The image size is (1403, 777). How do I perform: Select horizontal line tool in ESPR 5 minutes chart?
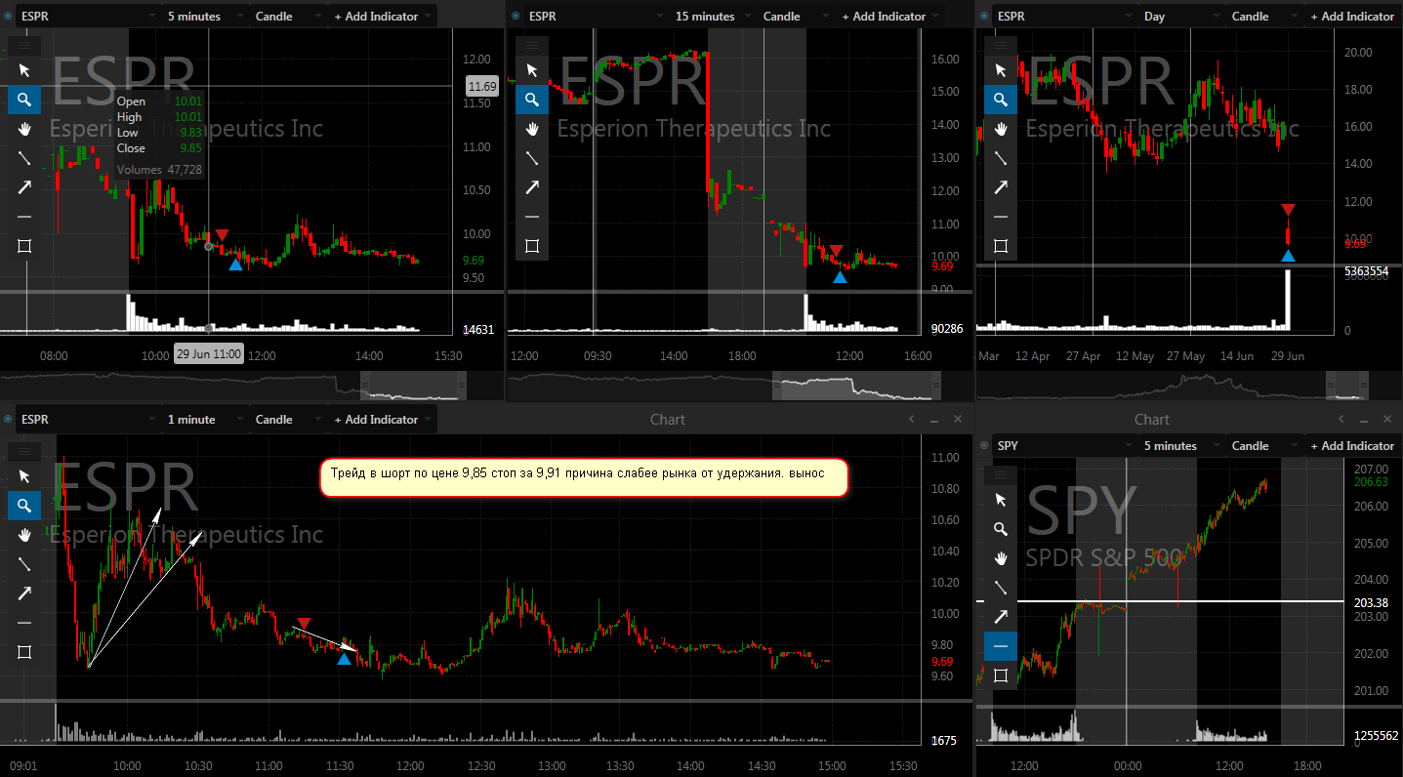[x=24, y=217]
